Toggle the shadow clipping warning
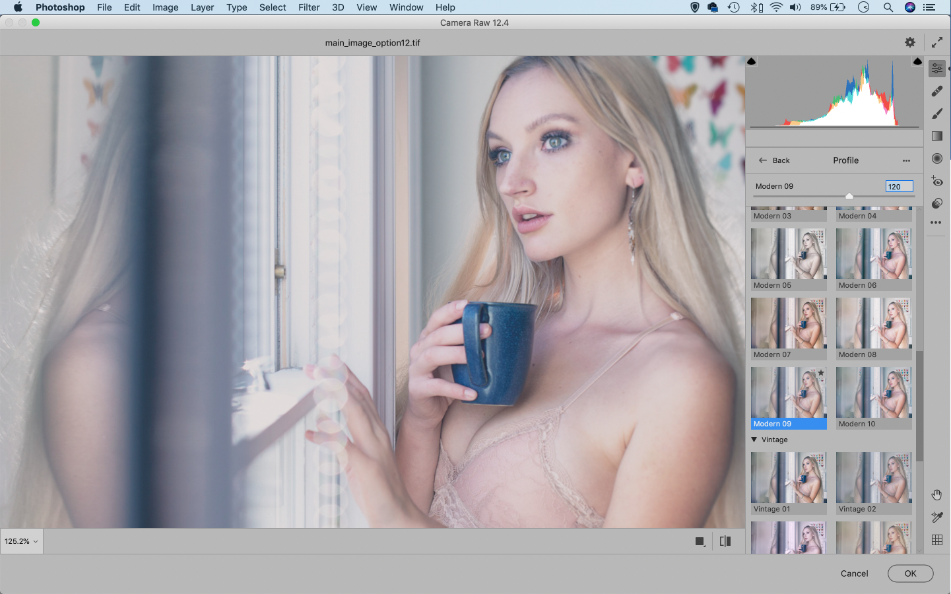951x594 pixels. pyautogui.click(x=751, y=61)
